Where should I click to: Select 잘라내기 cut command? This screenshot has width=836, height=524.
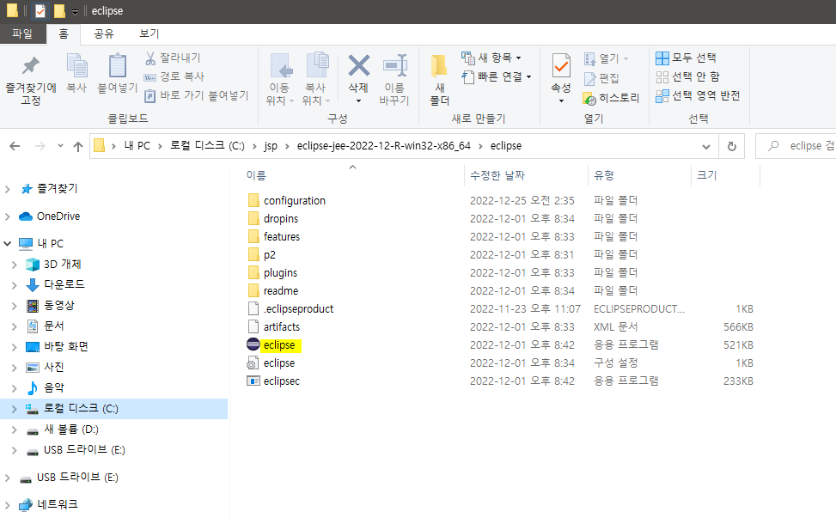pyautogui.click(x=173, y=58)
